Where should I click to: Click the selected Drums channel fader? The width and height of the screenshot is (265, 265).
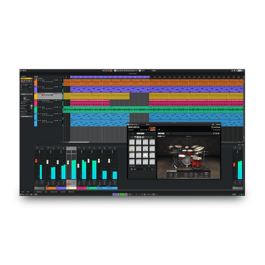[68, 162]
